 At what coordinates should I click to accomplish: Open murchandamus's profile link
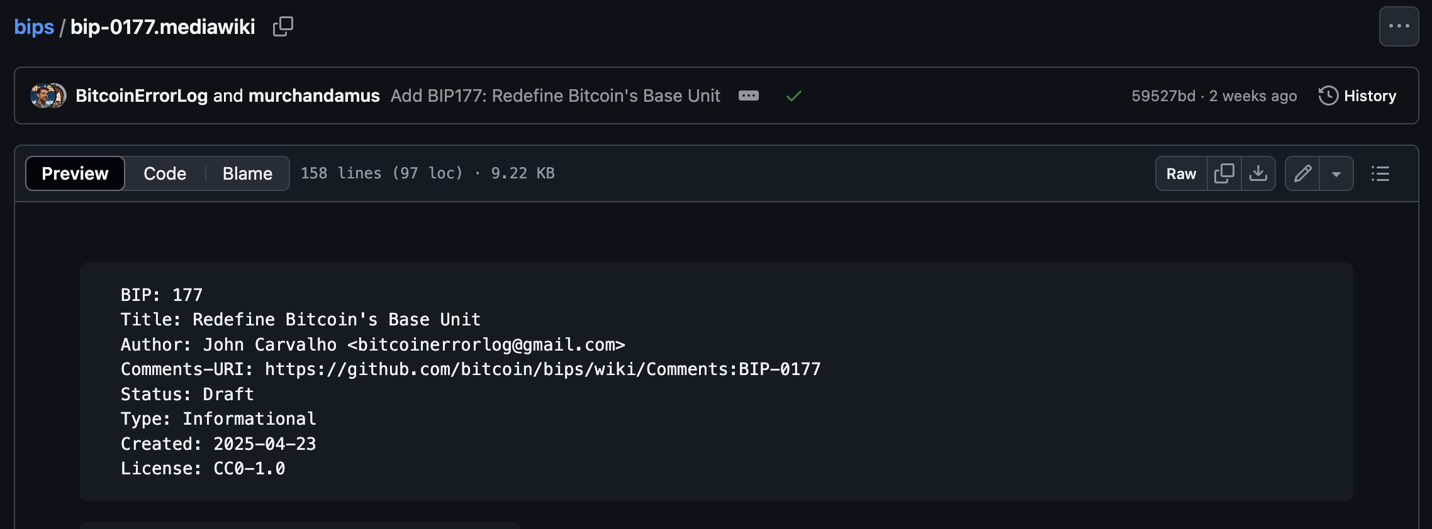(x=314, y=96)
